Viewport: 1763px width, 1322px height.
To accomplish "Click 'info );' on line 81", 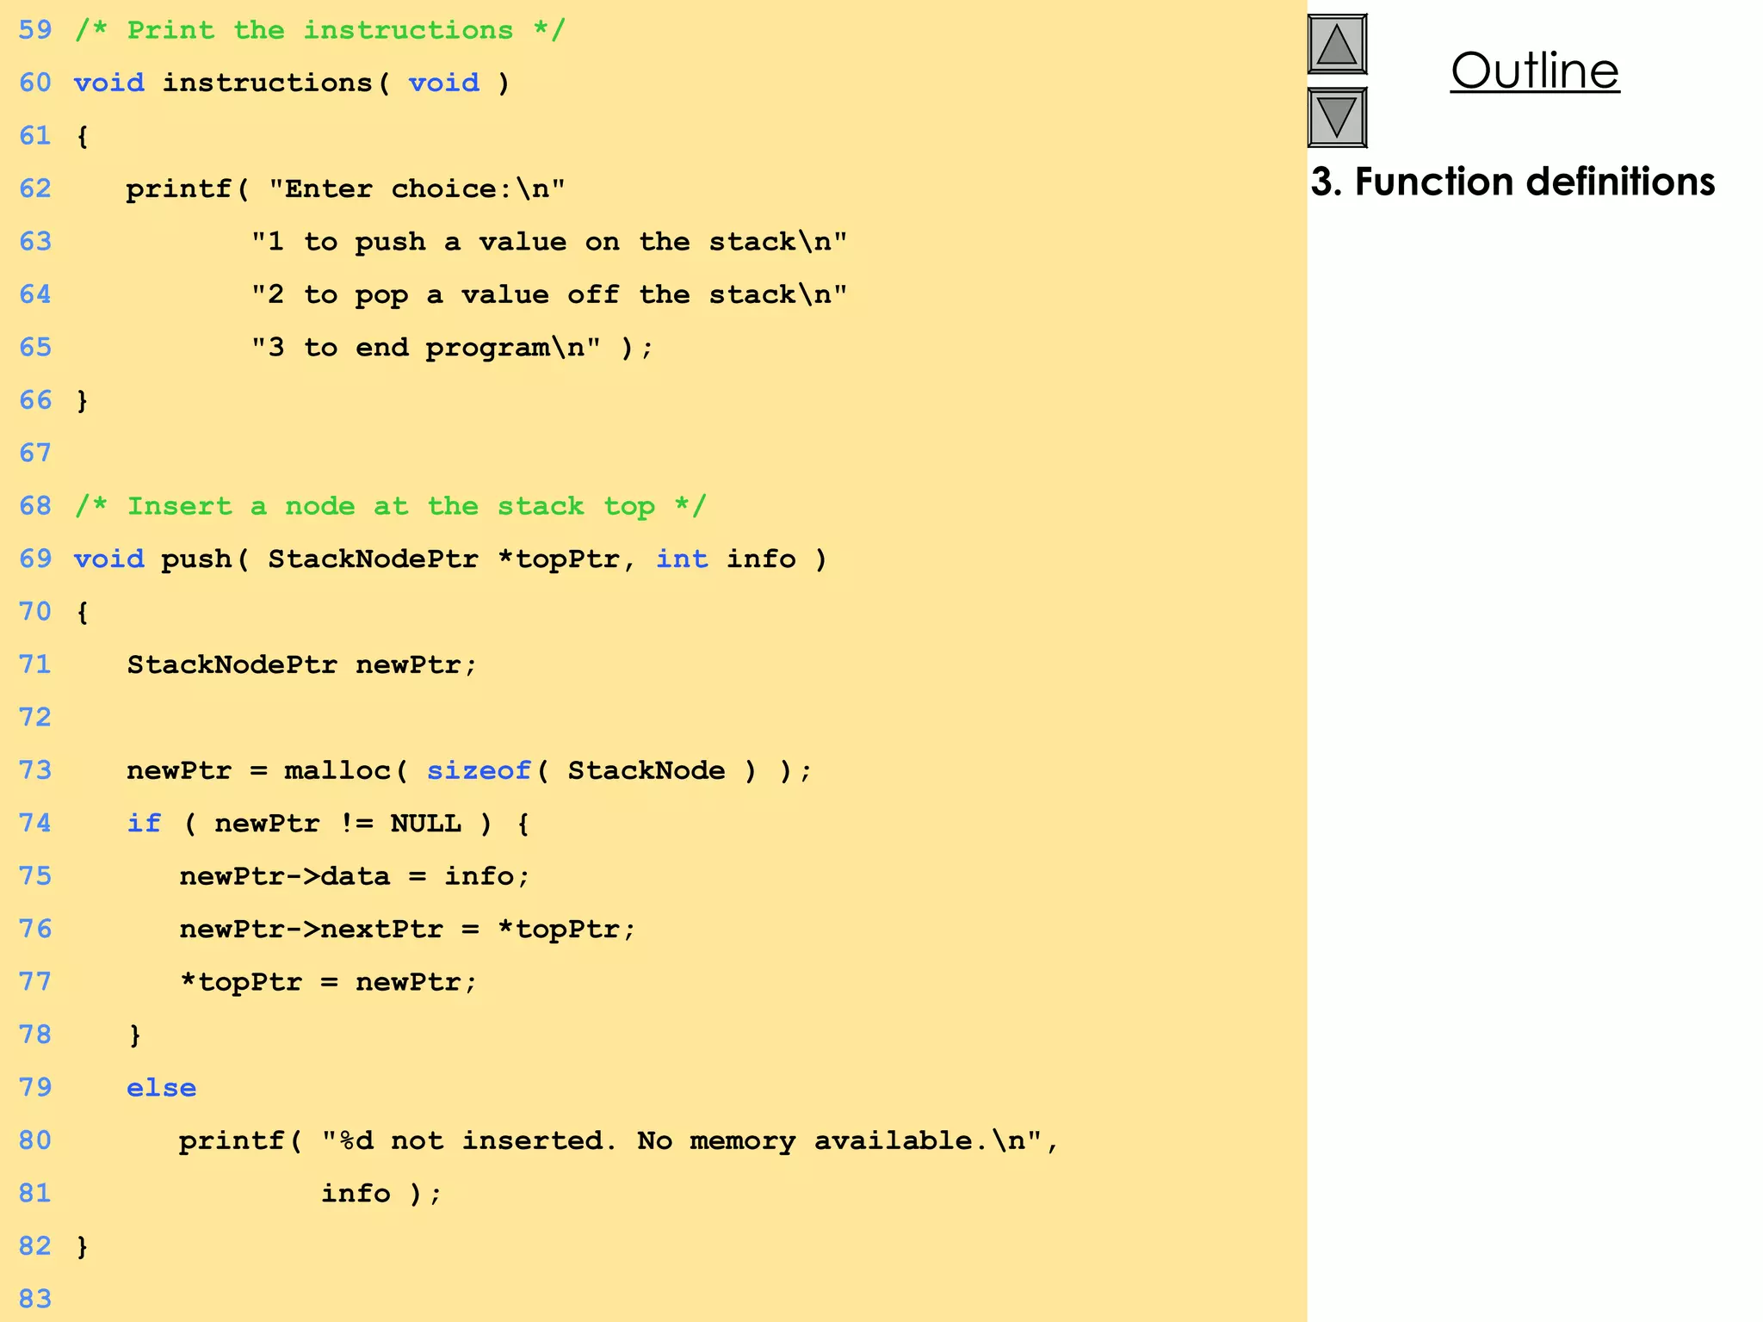I will 380,1194.
